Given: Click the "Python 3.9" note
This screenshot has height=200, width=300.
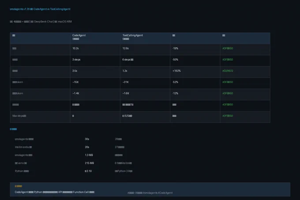Looking at the screenshot, I should coord(124,171).
